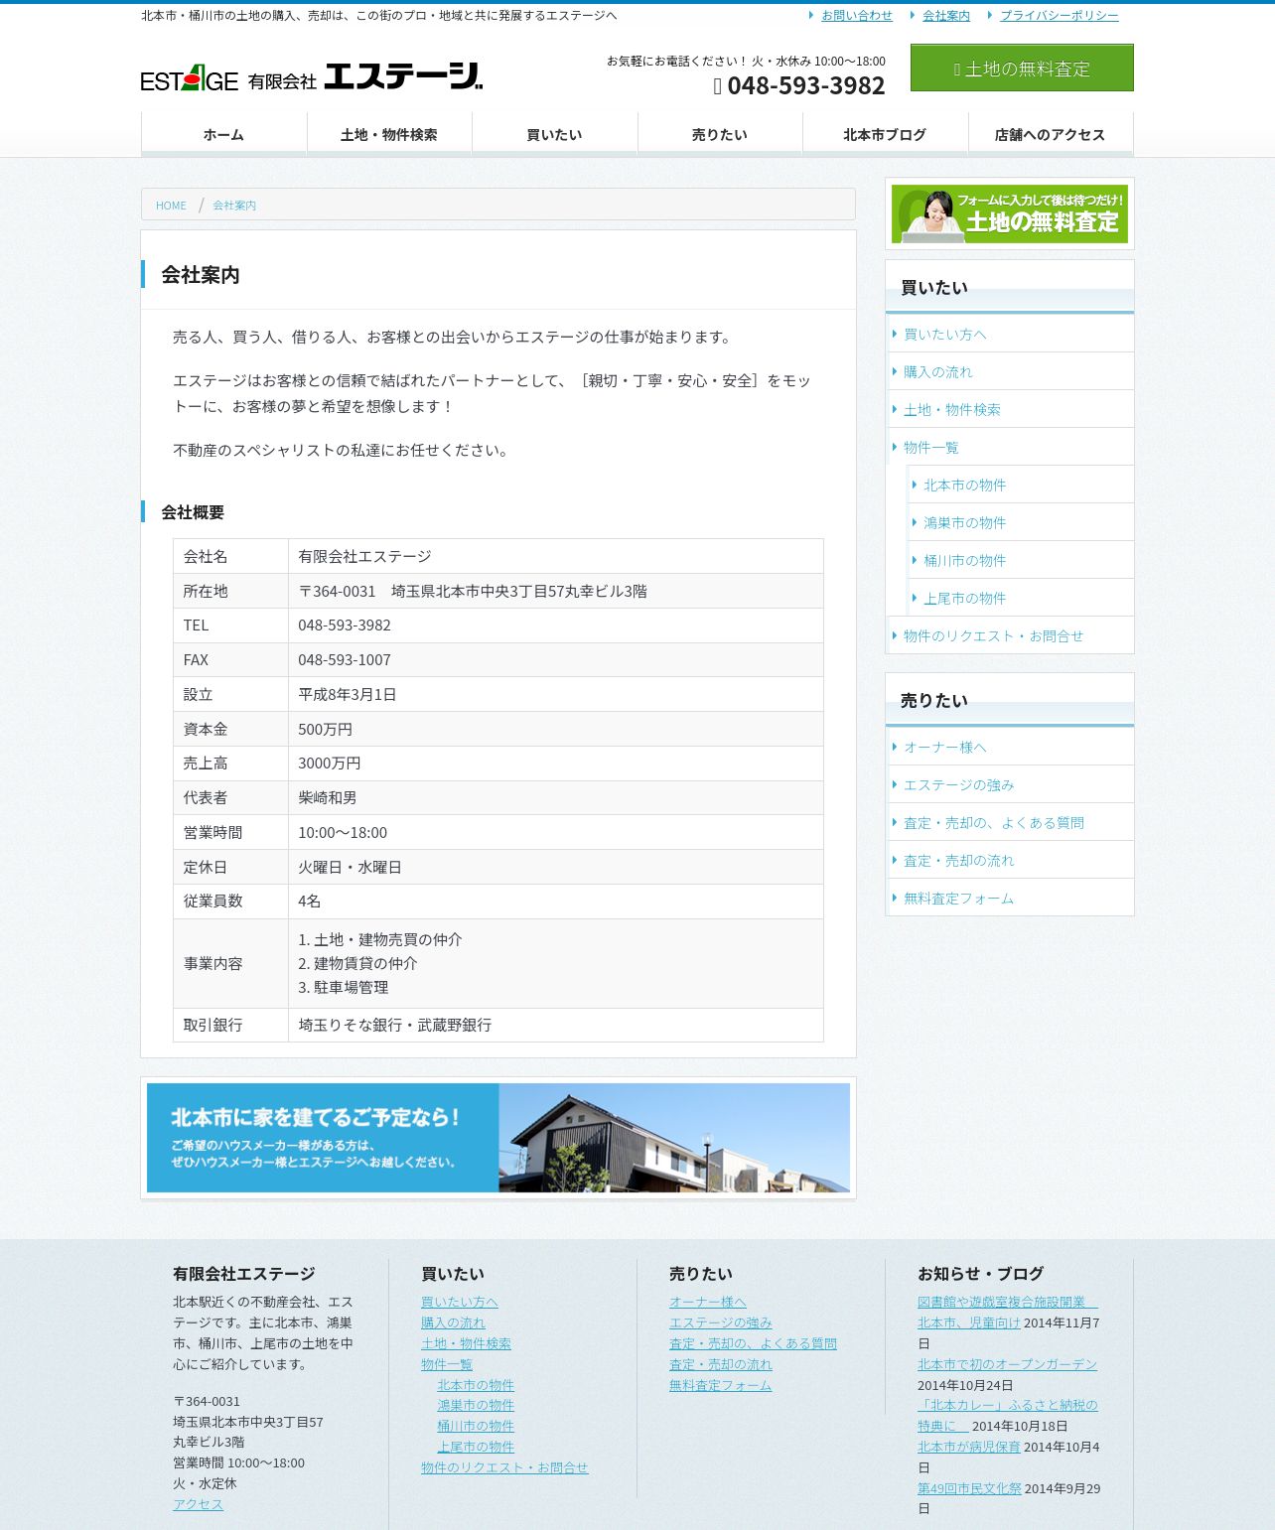
Task: Open the 北本市ブログ navigation tab
Action: pos(885,135)
